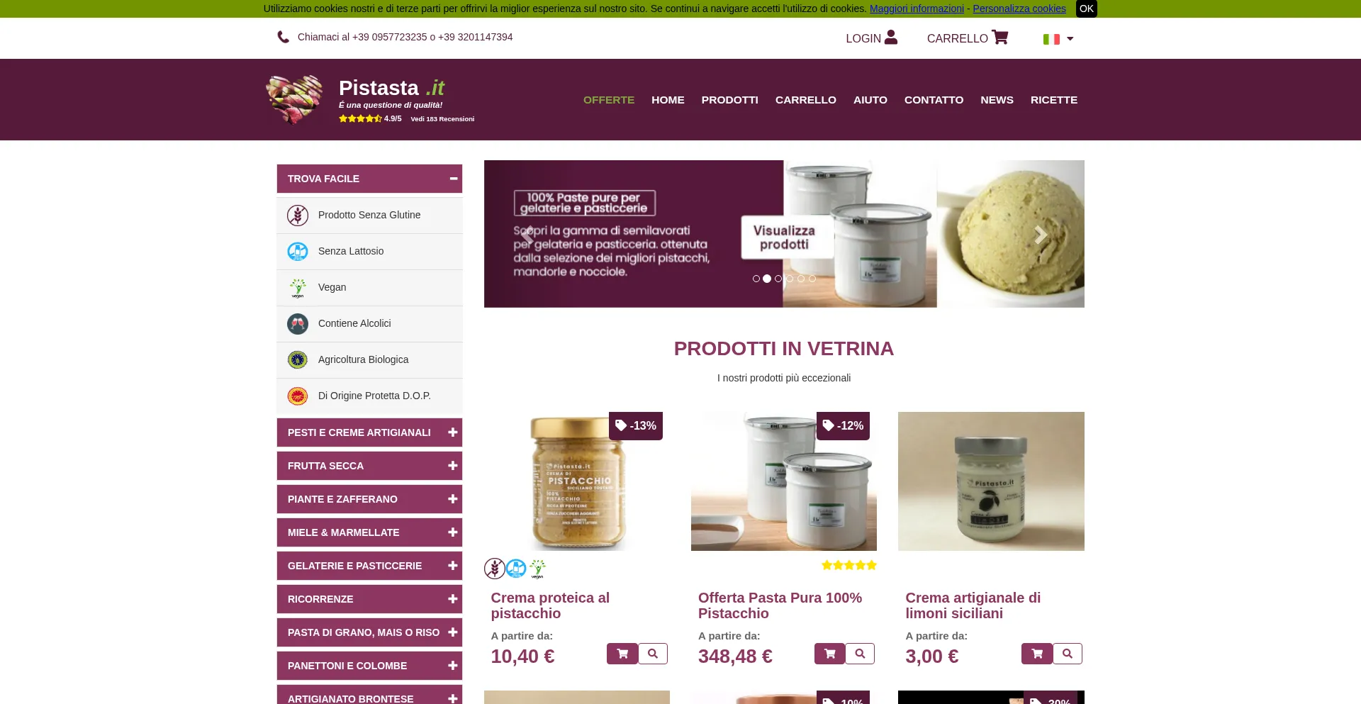Open the Italian flag language dropdown
The height and width of the screenshot is (704, 1361).
coord(1058,39)
